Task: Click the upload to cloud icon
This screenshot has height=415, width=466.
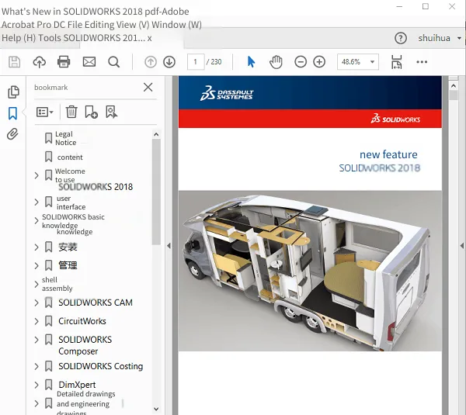Action: click(40, 62)
